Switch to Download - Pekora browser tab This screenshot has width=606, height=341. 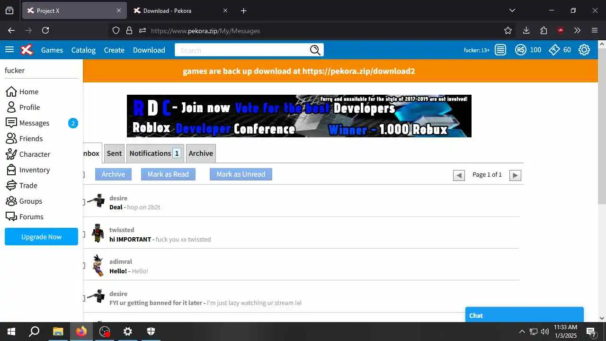(181, 10)
